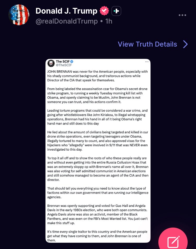Click the @realDonaldTrump handle

[67, 21]
